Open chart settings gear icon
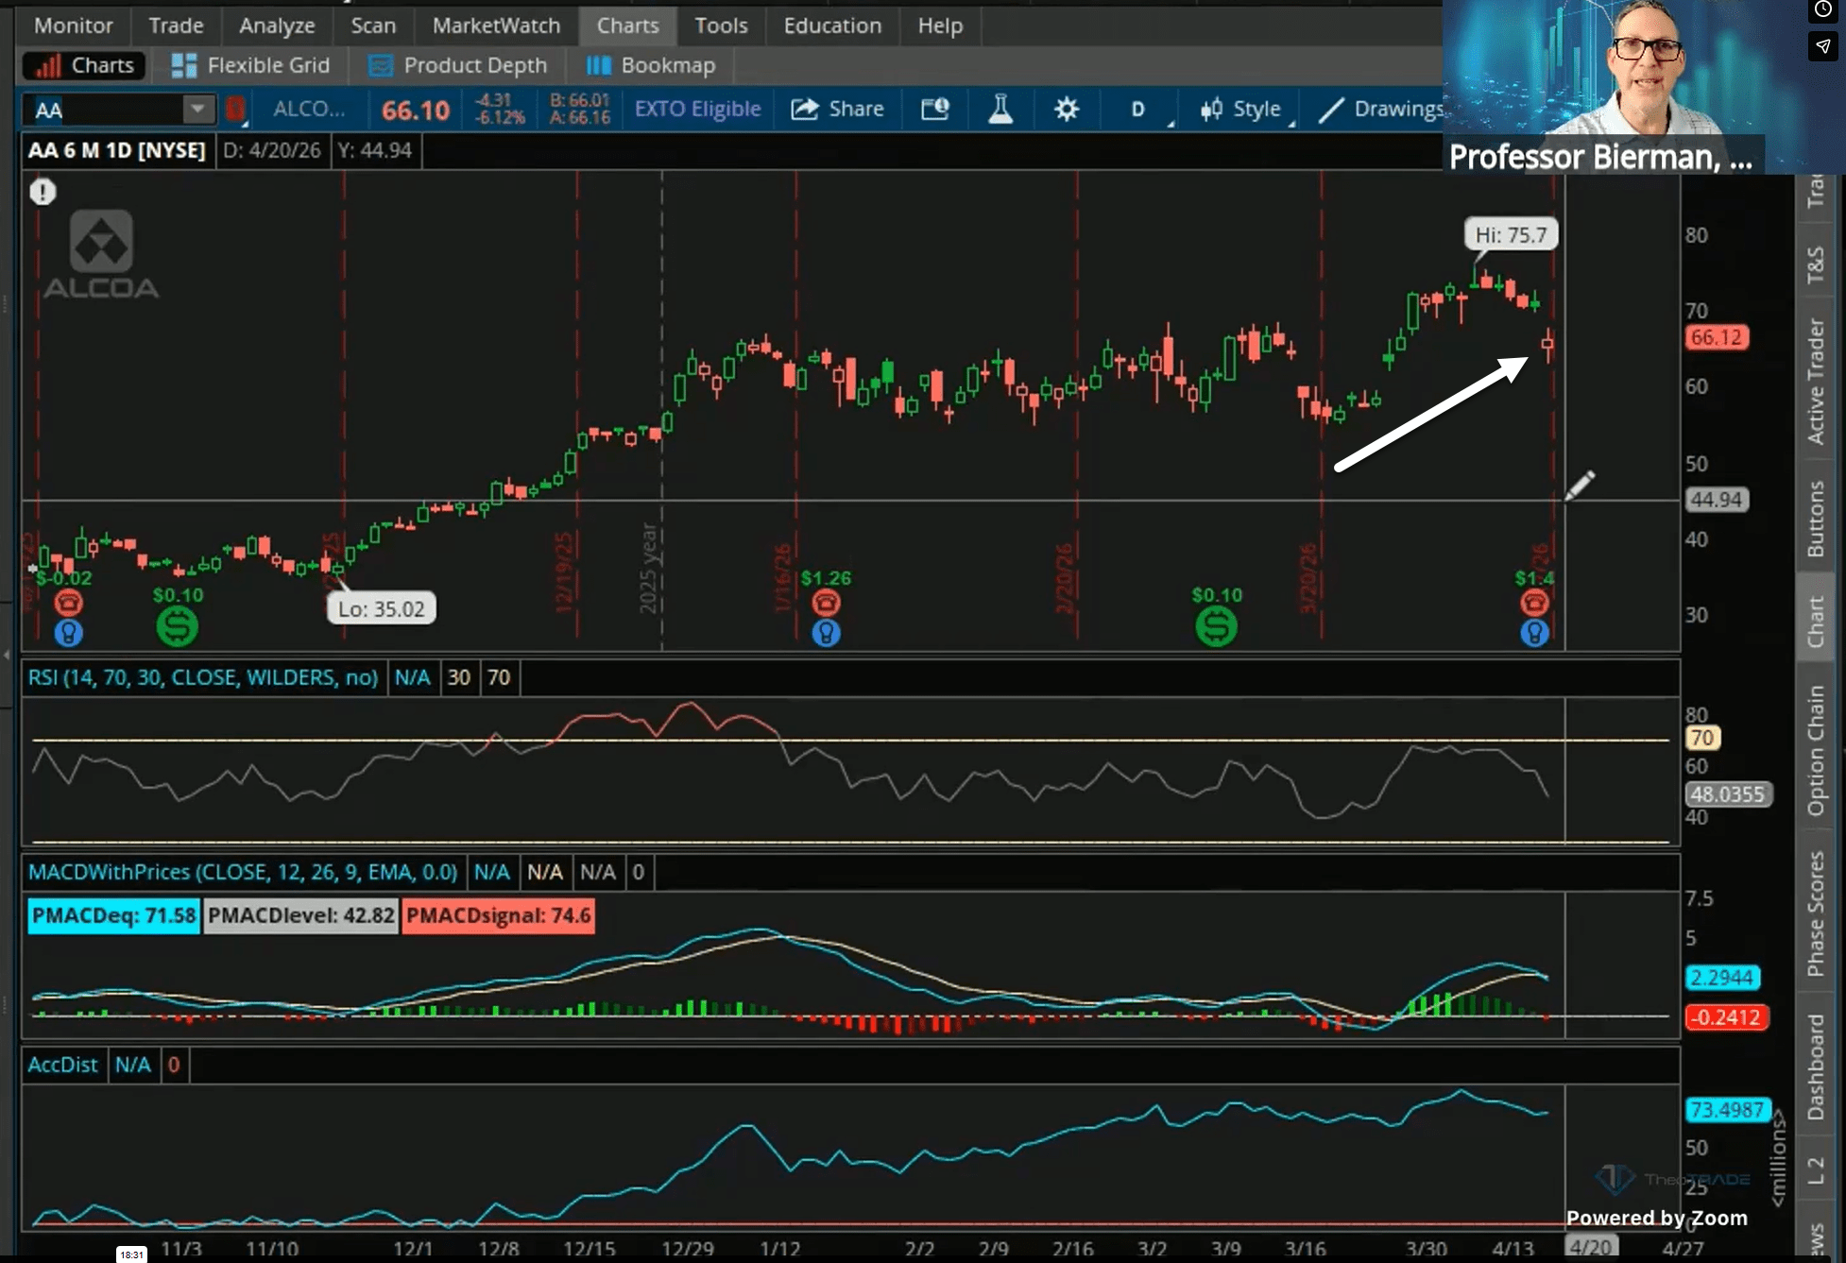The height and width of the screenshot is (1263, 1846). [x=1067, y=110]
